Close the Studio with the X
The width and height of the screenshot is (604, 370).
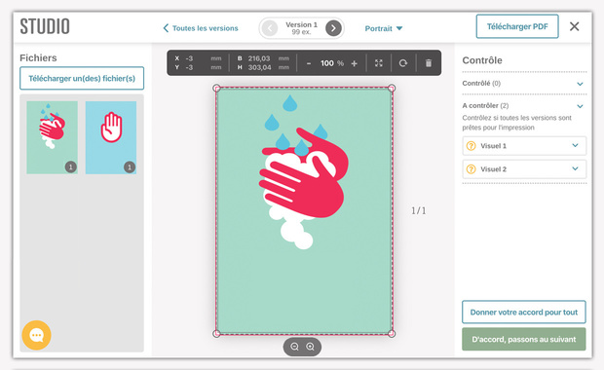pos(575,26)
